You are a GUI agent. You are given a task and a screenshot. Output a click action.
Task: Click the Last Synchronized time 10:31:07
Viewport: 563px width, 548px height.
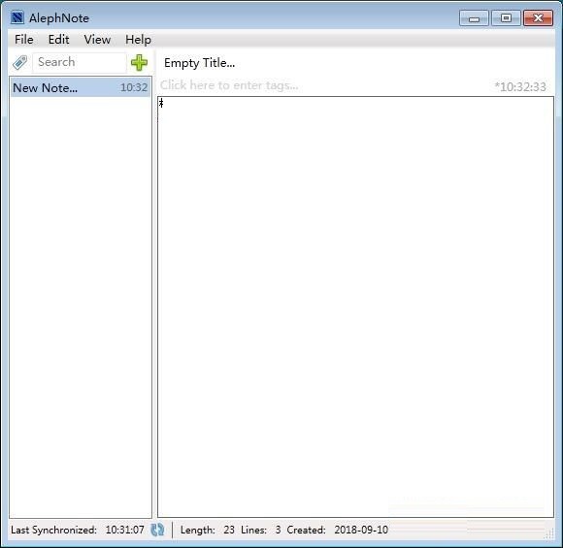(124, 530)
